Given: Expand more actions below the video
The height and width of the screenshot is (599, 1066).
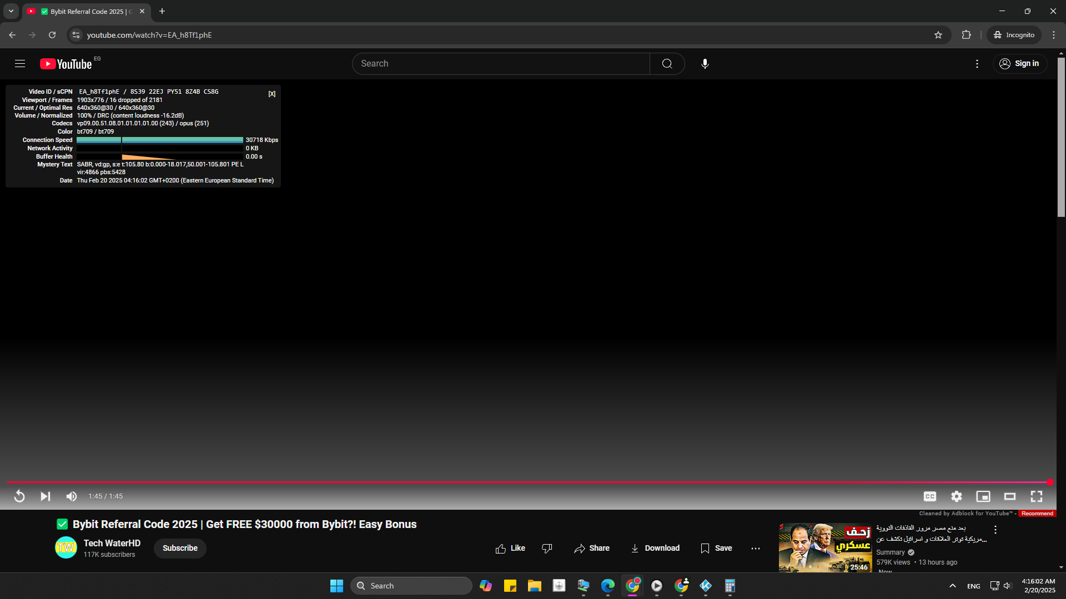Looking at the screenshot, I should click(x=756, y=549).
